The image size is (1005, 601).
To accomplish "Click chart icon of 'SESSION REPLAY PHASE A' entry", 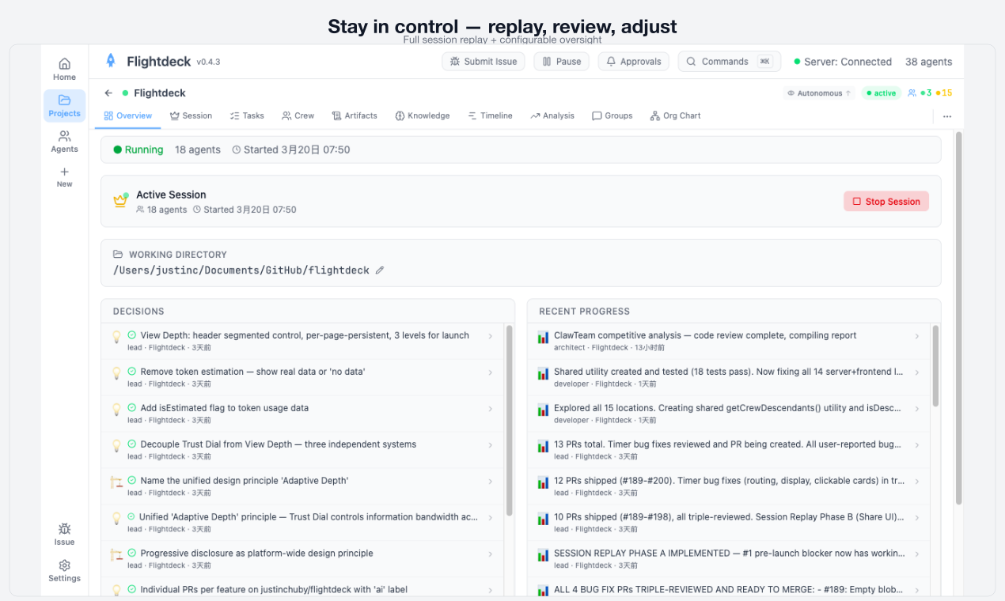I will coord(543,555).
